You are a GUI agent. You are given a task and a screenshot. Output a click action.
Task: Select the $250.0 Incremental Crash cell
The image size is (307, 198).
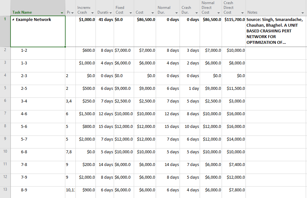86,104
